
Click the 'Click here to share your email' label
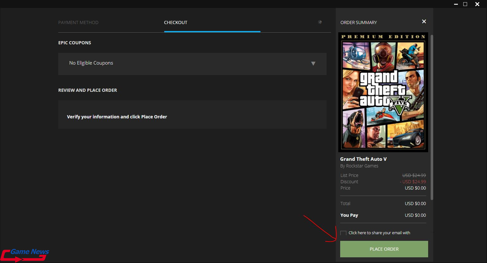[x=379, y=233]
